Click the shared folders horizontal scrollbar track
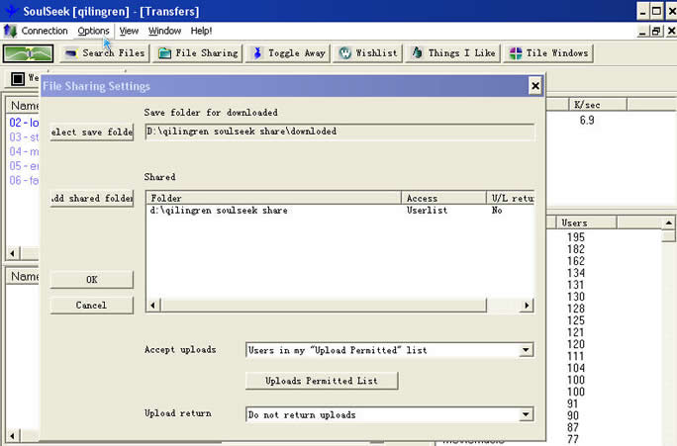The height and width of the screenshot is (446, 677). (503, 306)
